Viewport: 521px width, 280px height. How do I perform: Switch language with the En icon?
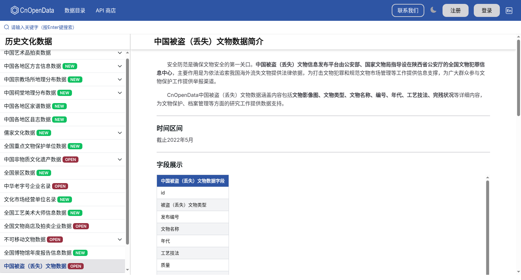pyautogui.click(x=509, y=10)
